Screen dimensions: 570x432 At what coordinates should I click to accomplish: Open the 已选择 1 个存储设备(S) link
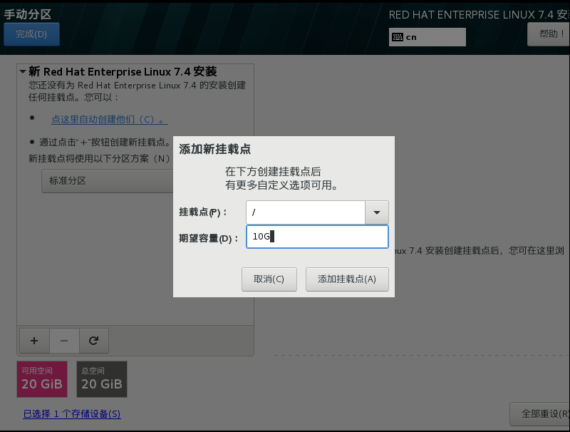(72, 413)
